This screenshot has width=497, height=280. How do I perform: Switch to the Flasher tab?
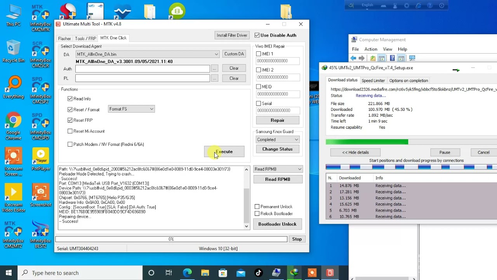click(64, 38)
